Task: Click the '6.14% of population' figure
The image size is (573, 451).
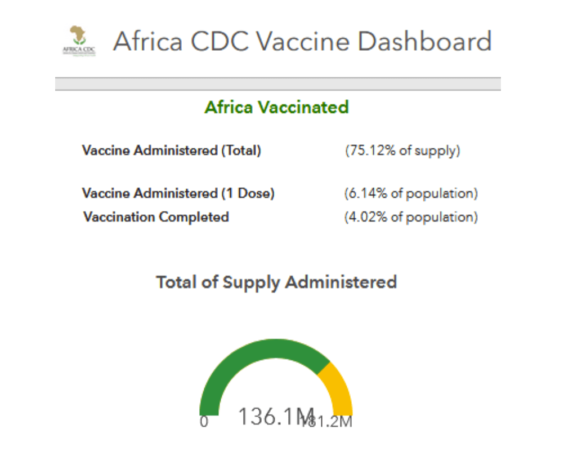Action: [411, 193]
